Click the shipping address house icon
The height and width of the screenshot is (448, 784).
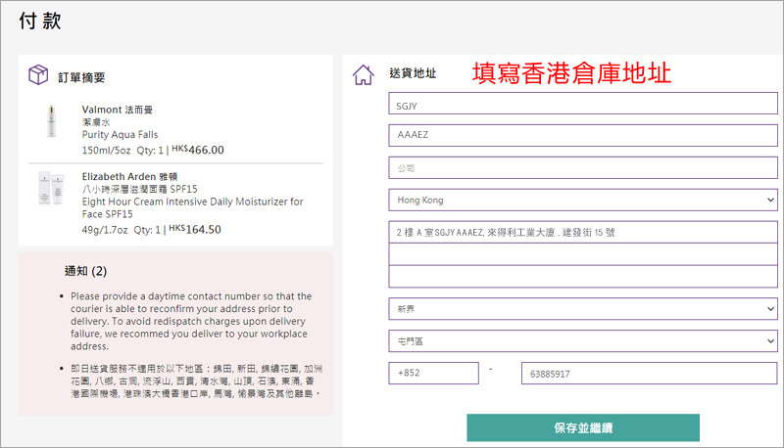(x=363, y=74)
